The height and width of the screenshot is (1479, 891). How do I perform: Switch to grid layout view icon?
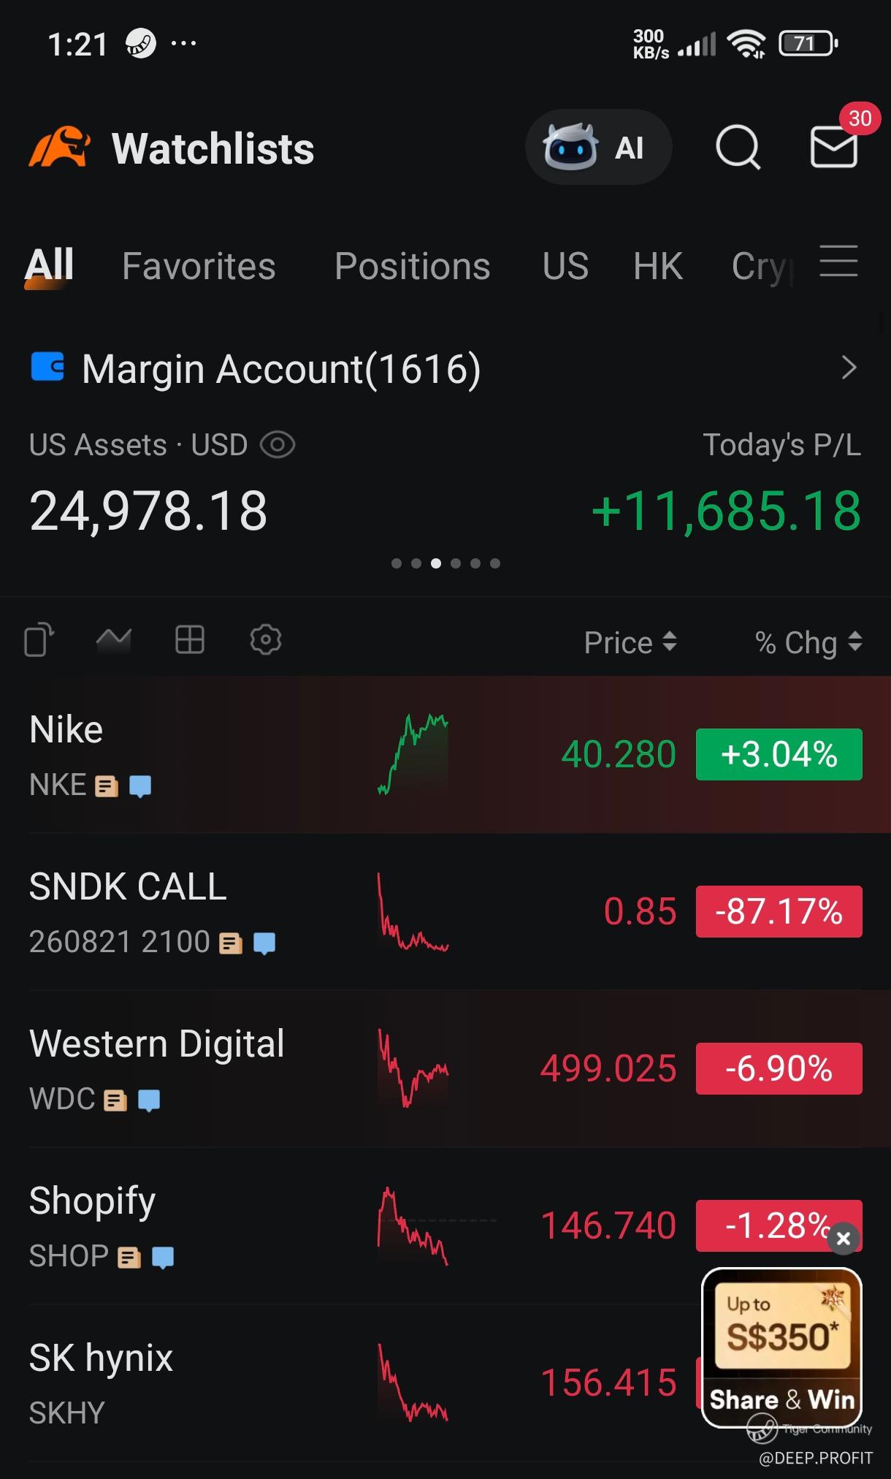pos(190,640)
